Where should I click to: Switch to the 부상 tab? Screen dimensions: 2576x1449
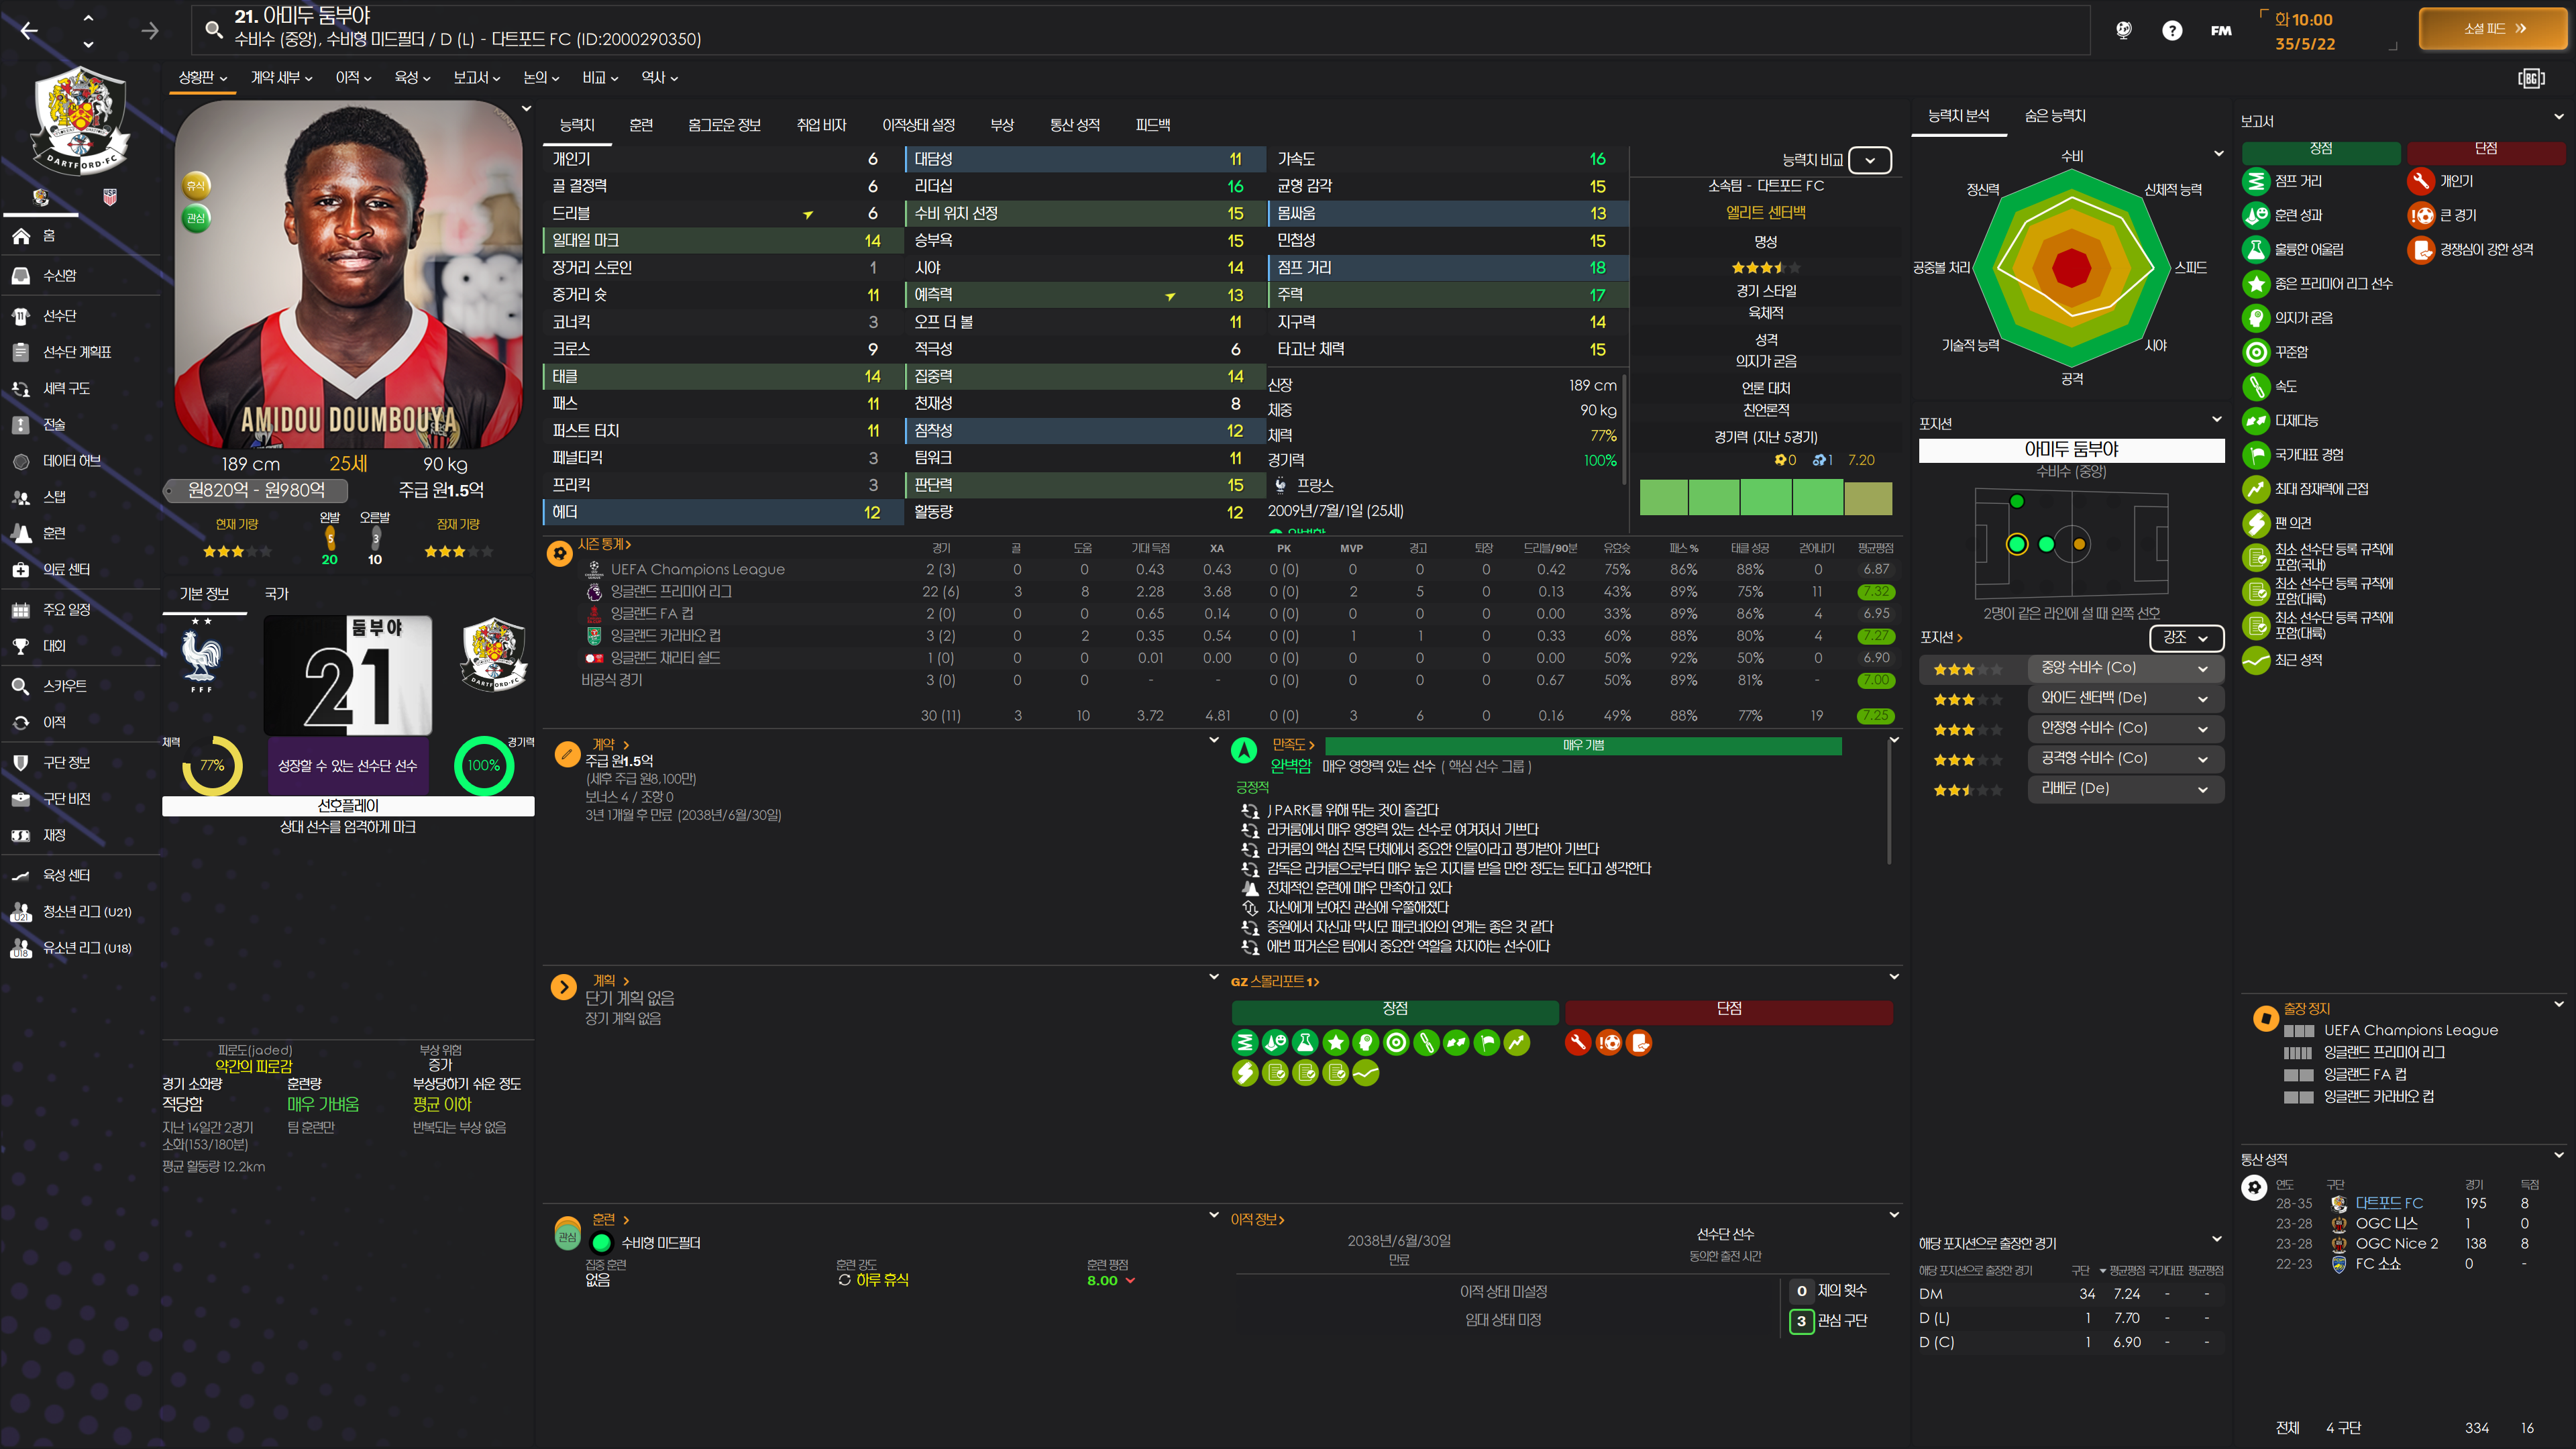coord(1002,125)
